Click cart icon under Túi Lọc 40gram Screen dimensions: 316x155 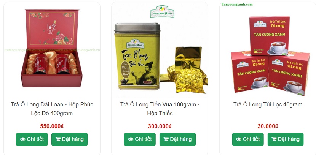click(274, 139)
